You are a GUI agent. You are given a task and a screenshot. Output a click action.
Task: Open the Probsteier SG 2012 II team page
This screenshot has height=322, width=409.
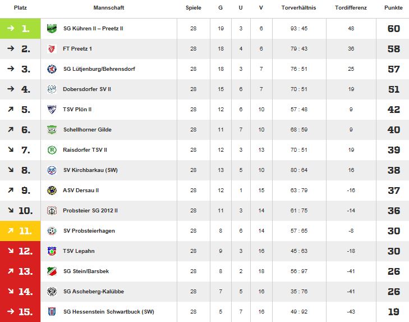(90, 211)
